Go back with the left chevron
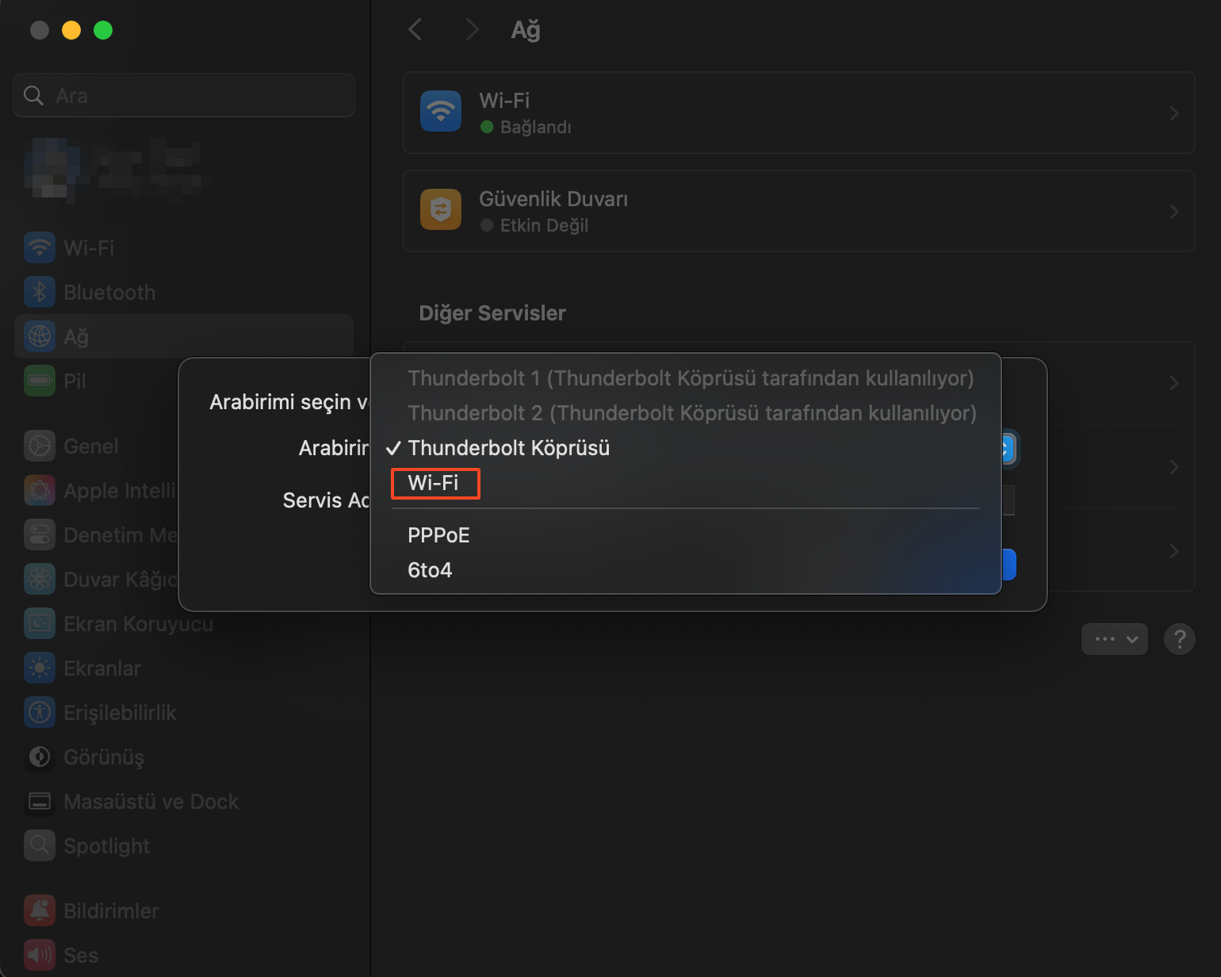This screenshot has width=1221, height=977. (x=415, y=30)
